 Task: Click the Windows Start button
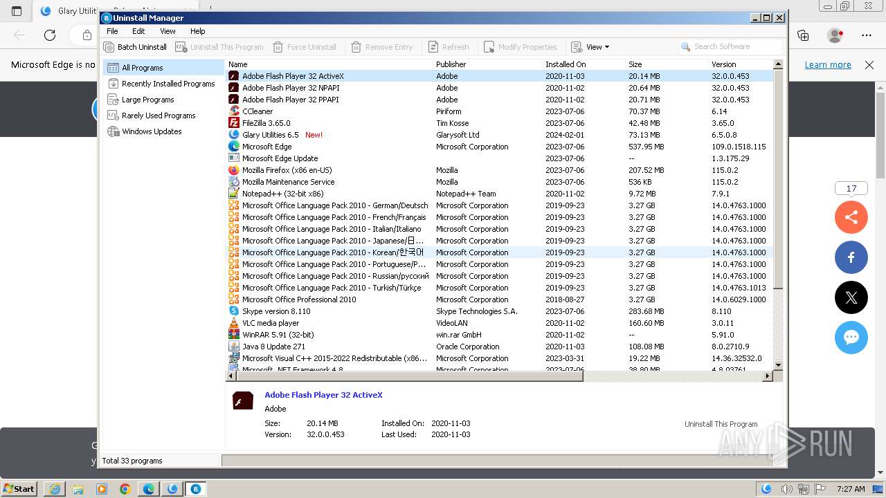pyautogui.click(x=19, y=488)
